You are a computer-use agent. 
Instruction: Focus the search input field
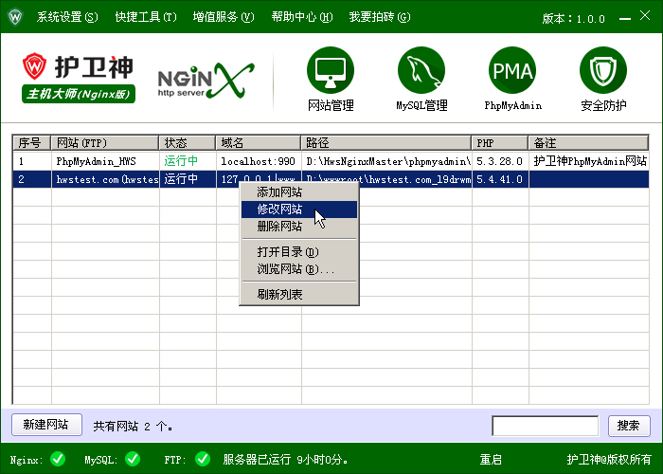pos(545,426)
